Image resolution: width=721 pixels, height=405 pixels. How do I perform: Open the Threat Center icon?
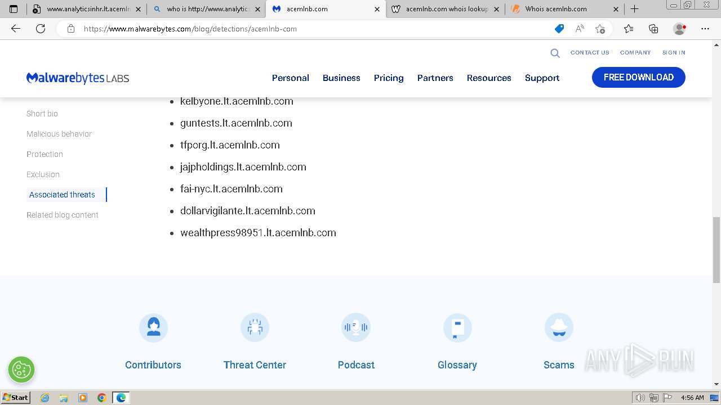[x=255, y=327]
